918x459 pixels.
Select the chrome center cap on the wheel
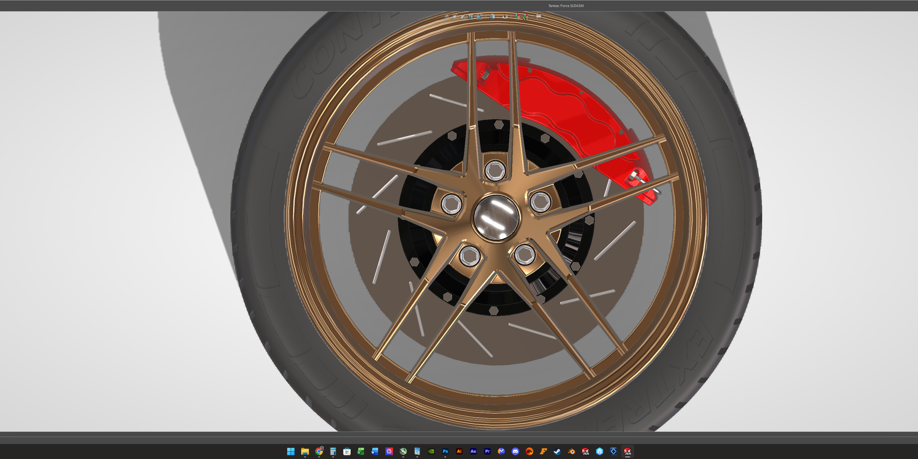tap(496, 217)
